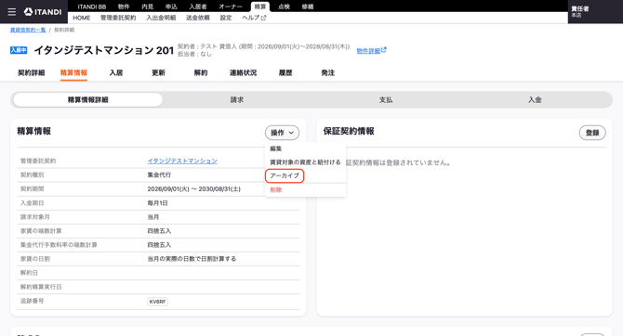The width and height of the screenshot is (623, 336).
Task: Switch to the 解約 tab
Action: (x=201, y=73)
